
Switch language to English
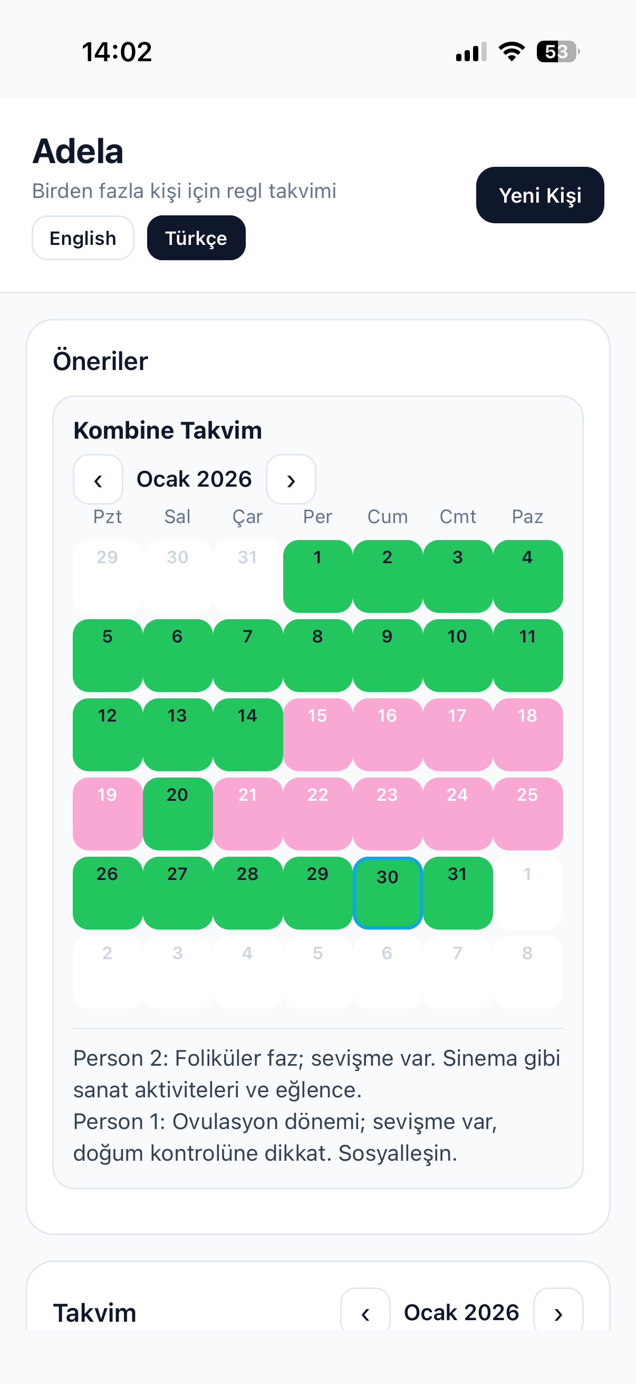(x=83, y=238)
